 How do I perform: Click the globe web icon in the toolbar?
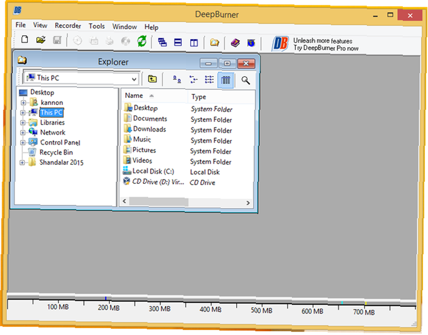pos(251,43)
